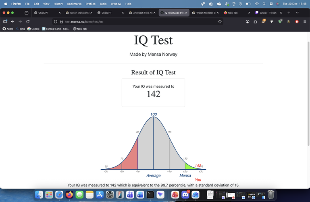Reload the current page
The height and width of the screenshot is (202, 310).
(28, 21)
